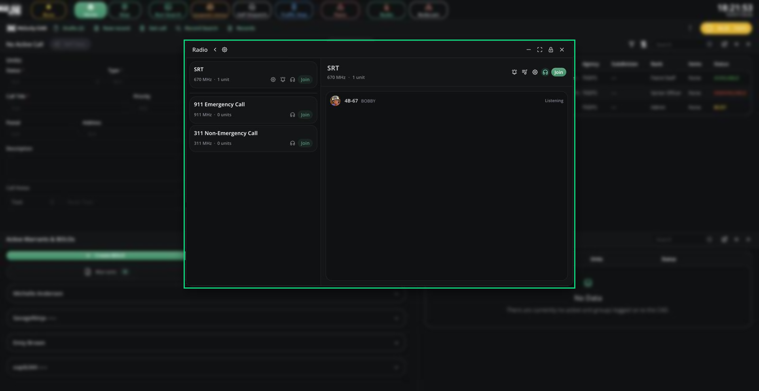Join the 311 Non-Emergency Call channel

(305, 143)
